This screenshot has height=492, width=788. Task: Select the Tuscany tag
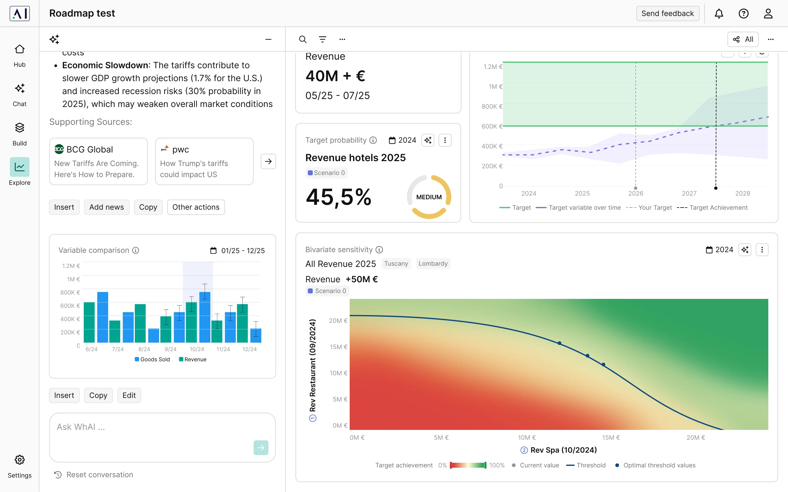[x=396, y=264]
